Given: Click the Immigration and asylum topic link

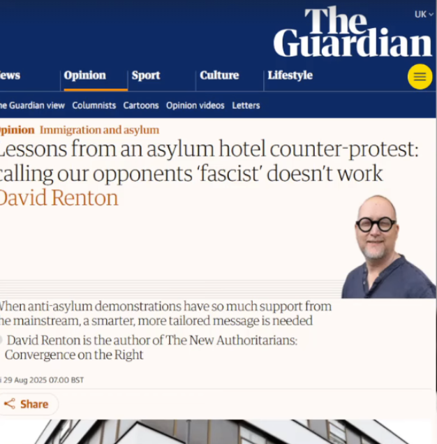Looking at the screenshot, I should 99,130.
